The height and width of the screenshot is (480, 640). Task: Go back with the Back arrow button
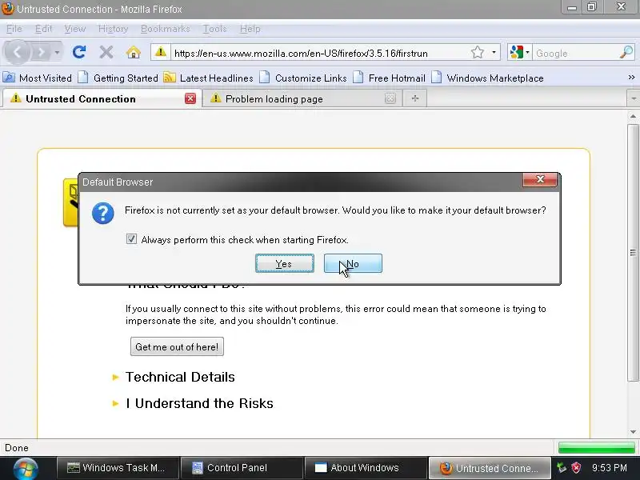tap(17, 52)
